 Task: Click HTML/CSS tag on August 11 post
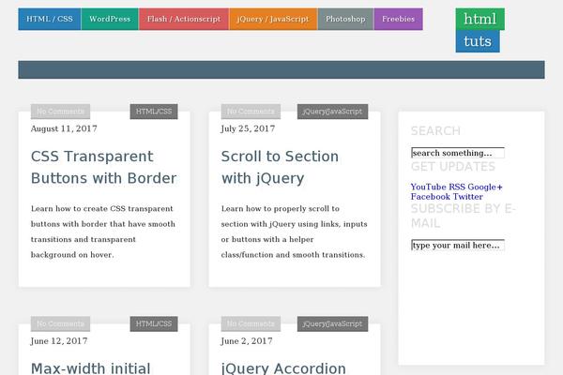[154, 112]
